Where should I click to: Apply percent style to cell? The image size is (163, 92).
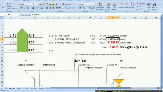[x=84, y=8]
